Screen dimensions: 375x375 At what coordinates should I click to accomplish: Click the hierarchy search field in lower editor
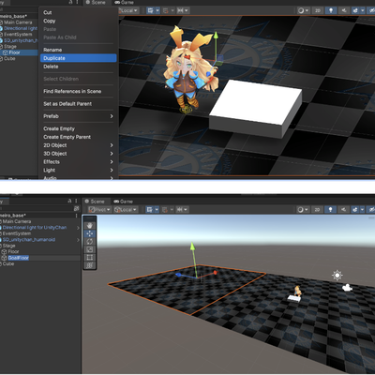(x=36, y=208)
